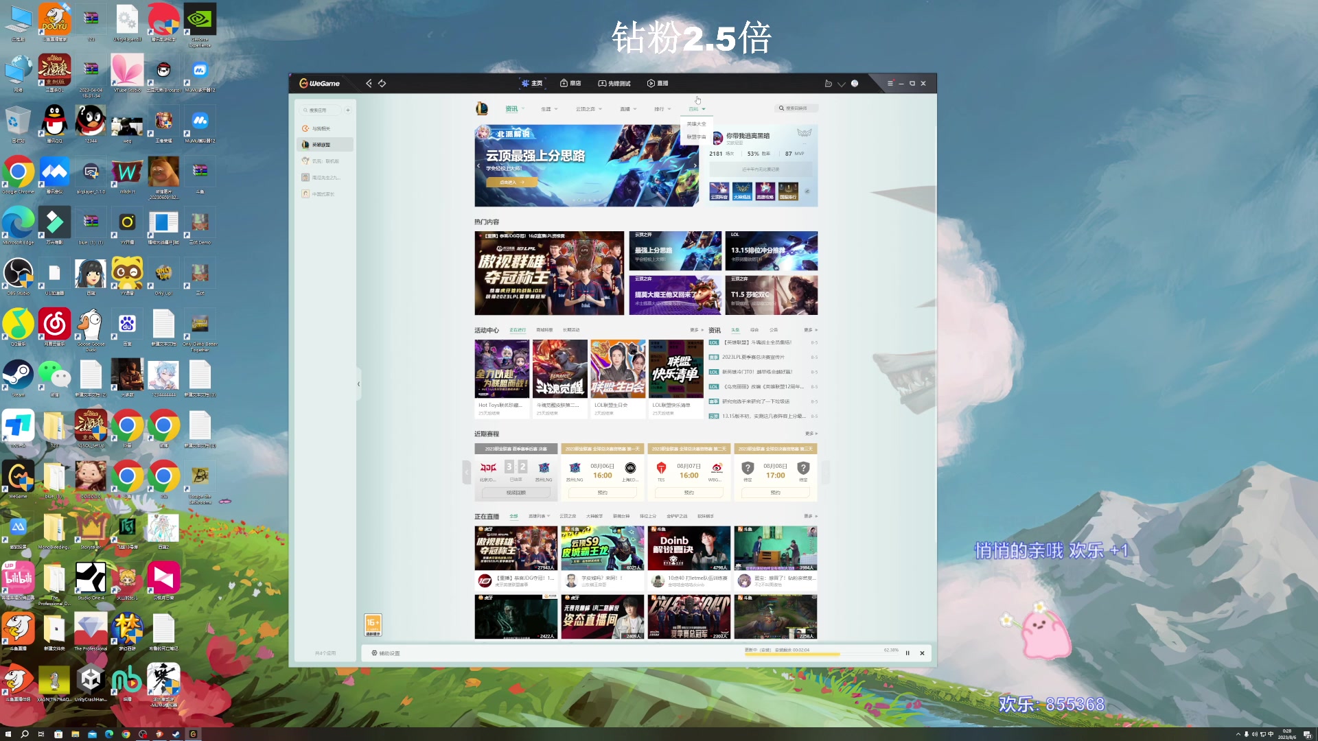Viewport: 1318px width, 741px height.
Task: Click the plus icon beside app search
Action: tap(348, 110)
